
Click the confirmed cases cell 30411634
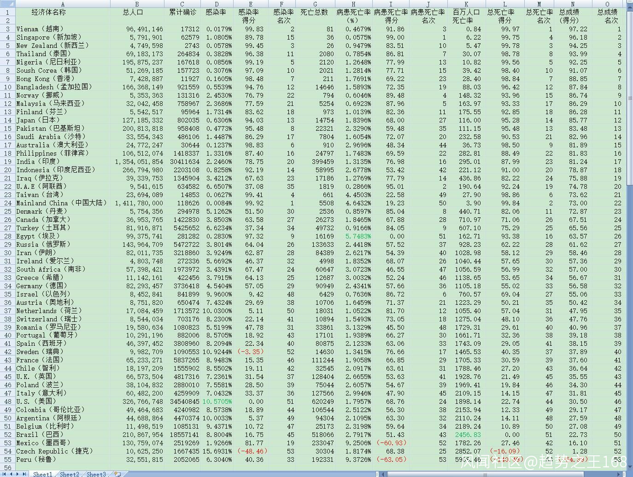click(182, 162)
